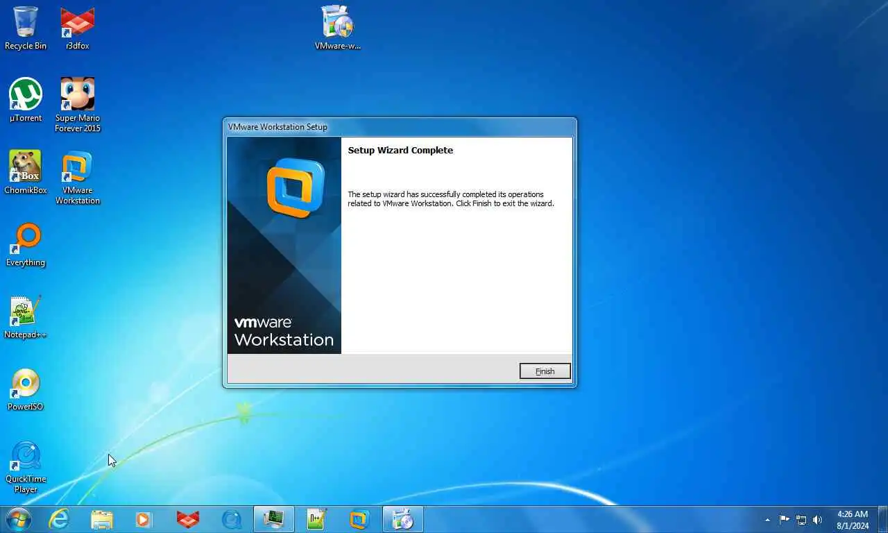Select the PowerISO desktop shortcut
Image resolution: width=888 pixels, height=533 pixels.
tap(26, 389)
